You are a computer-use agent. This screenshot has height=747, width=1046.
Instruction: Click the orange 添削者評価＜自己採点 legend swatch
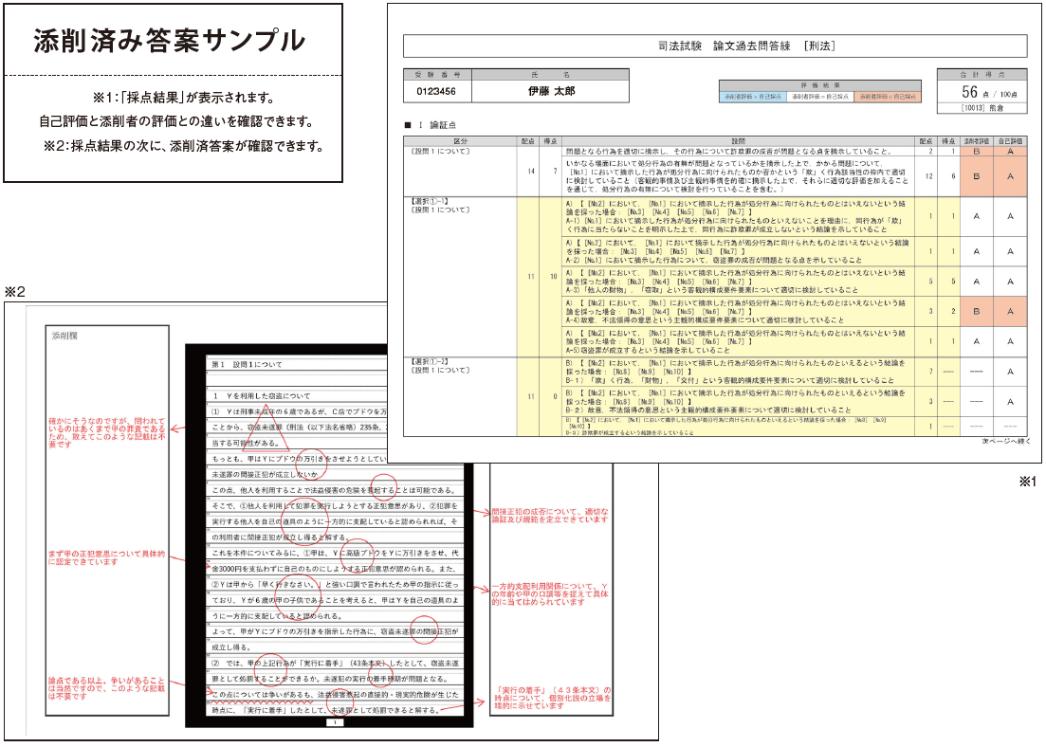[x=888, y=97]
